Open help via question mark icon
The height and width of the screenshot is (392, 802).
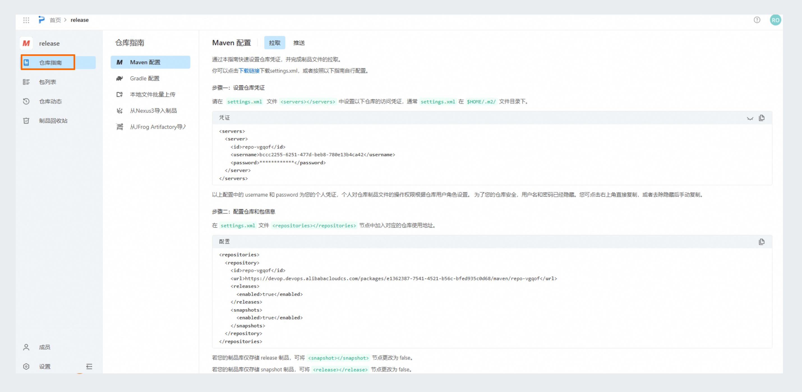(757, 20)
